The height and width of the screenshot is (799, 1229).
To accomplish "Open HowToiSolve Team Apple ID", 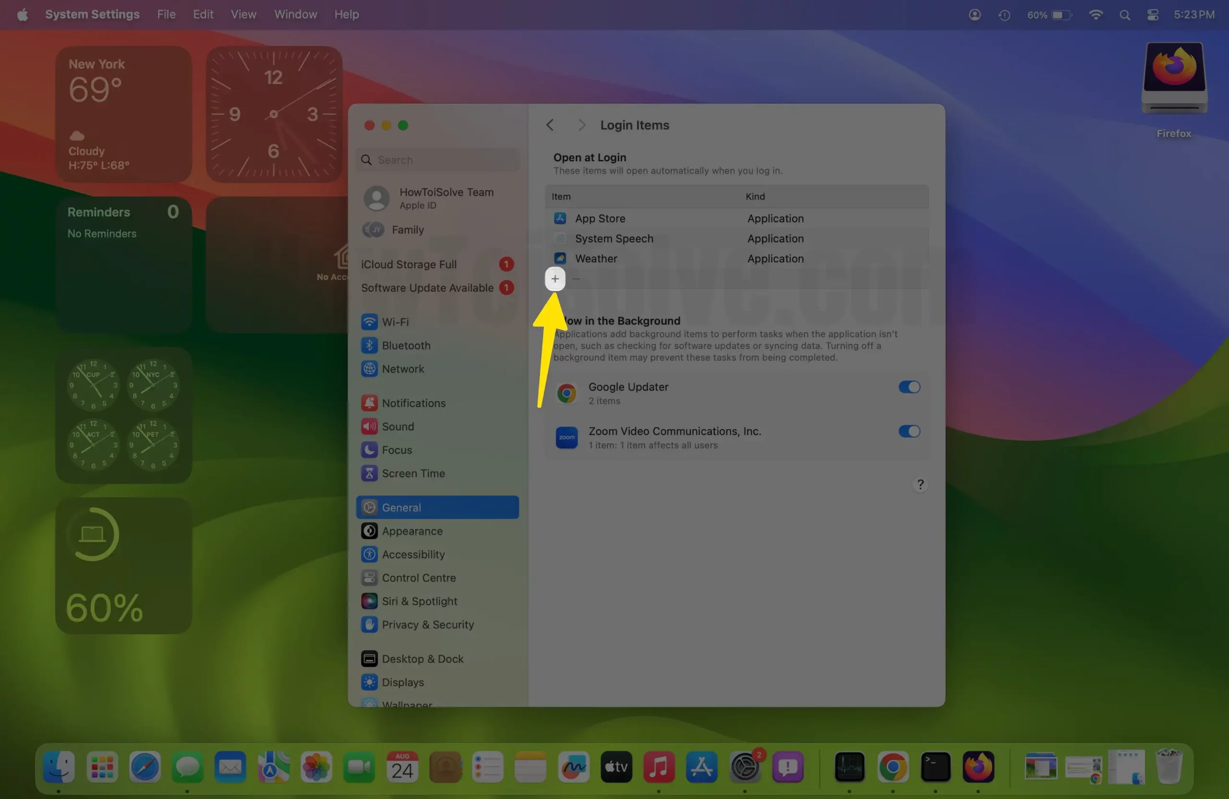I will click(x=438, y=198).
